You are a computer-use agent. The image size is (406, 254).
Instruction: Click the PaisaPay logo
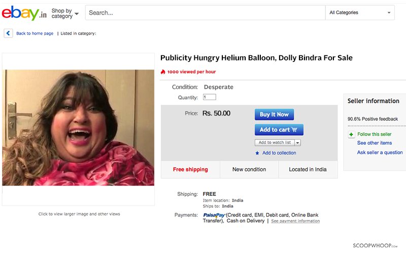point(214,215)
